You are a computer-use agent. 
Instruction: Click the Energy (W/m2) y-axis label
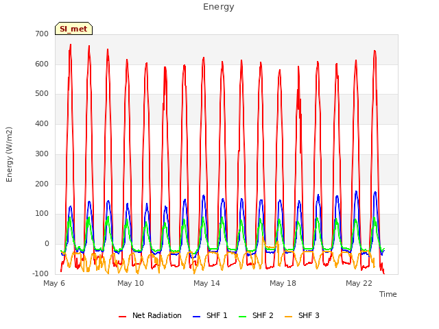(x=9, y=154)
